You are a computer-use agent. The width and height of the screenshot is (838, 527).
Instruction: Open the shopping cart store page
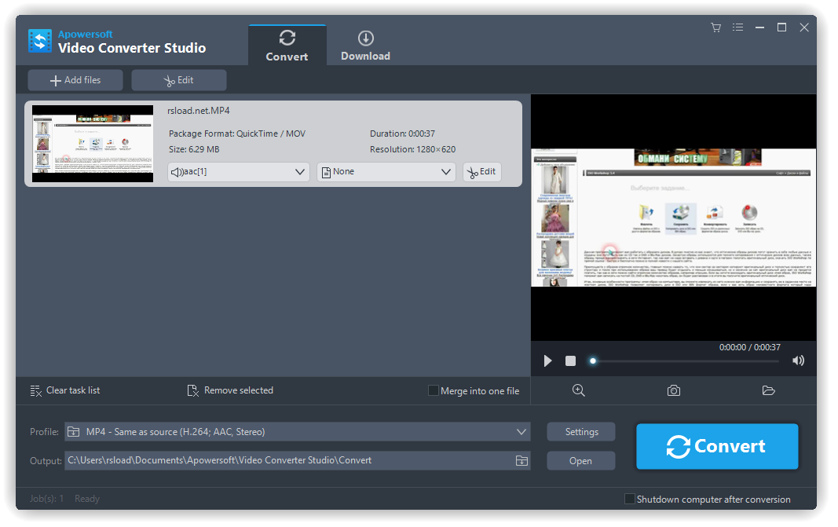[x=715, y=27]
